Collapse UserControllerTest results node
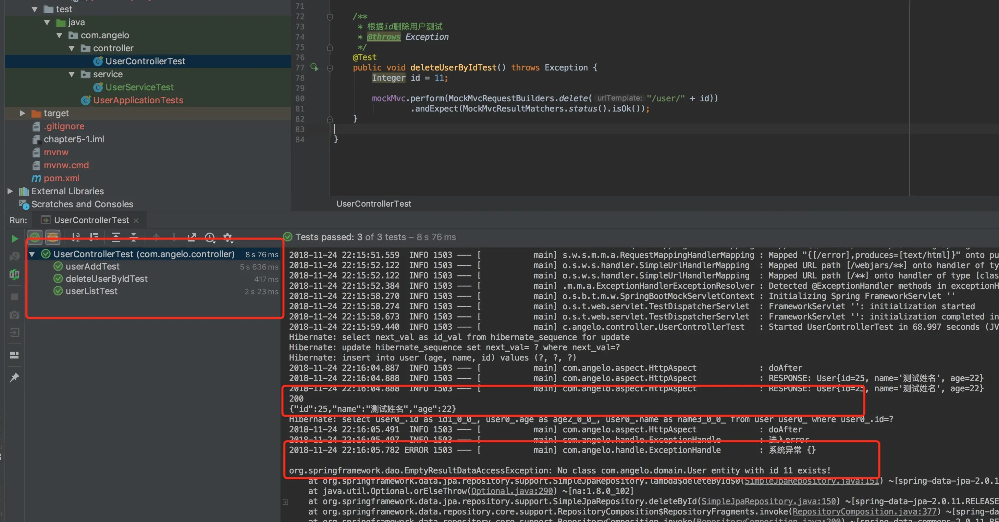 point(33,254)
